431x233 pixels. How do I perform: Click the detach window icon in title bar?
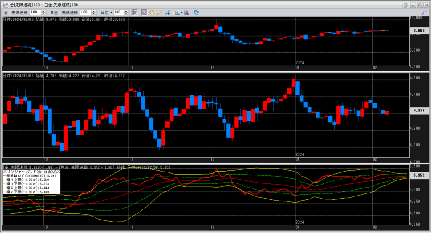coord(405,5)
